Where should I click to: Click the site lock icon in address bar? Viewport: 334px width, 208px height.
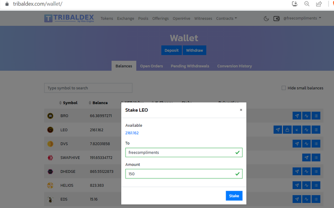click(7, 4)
